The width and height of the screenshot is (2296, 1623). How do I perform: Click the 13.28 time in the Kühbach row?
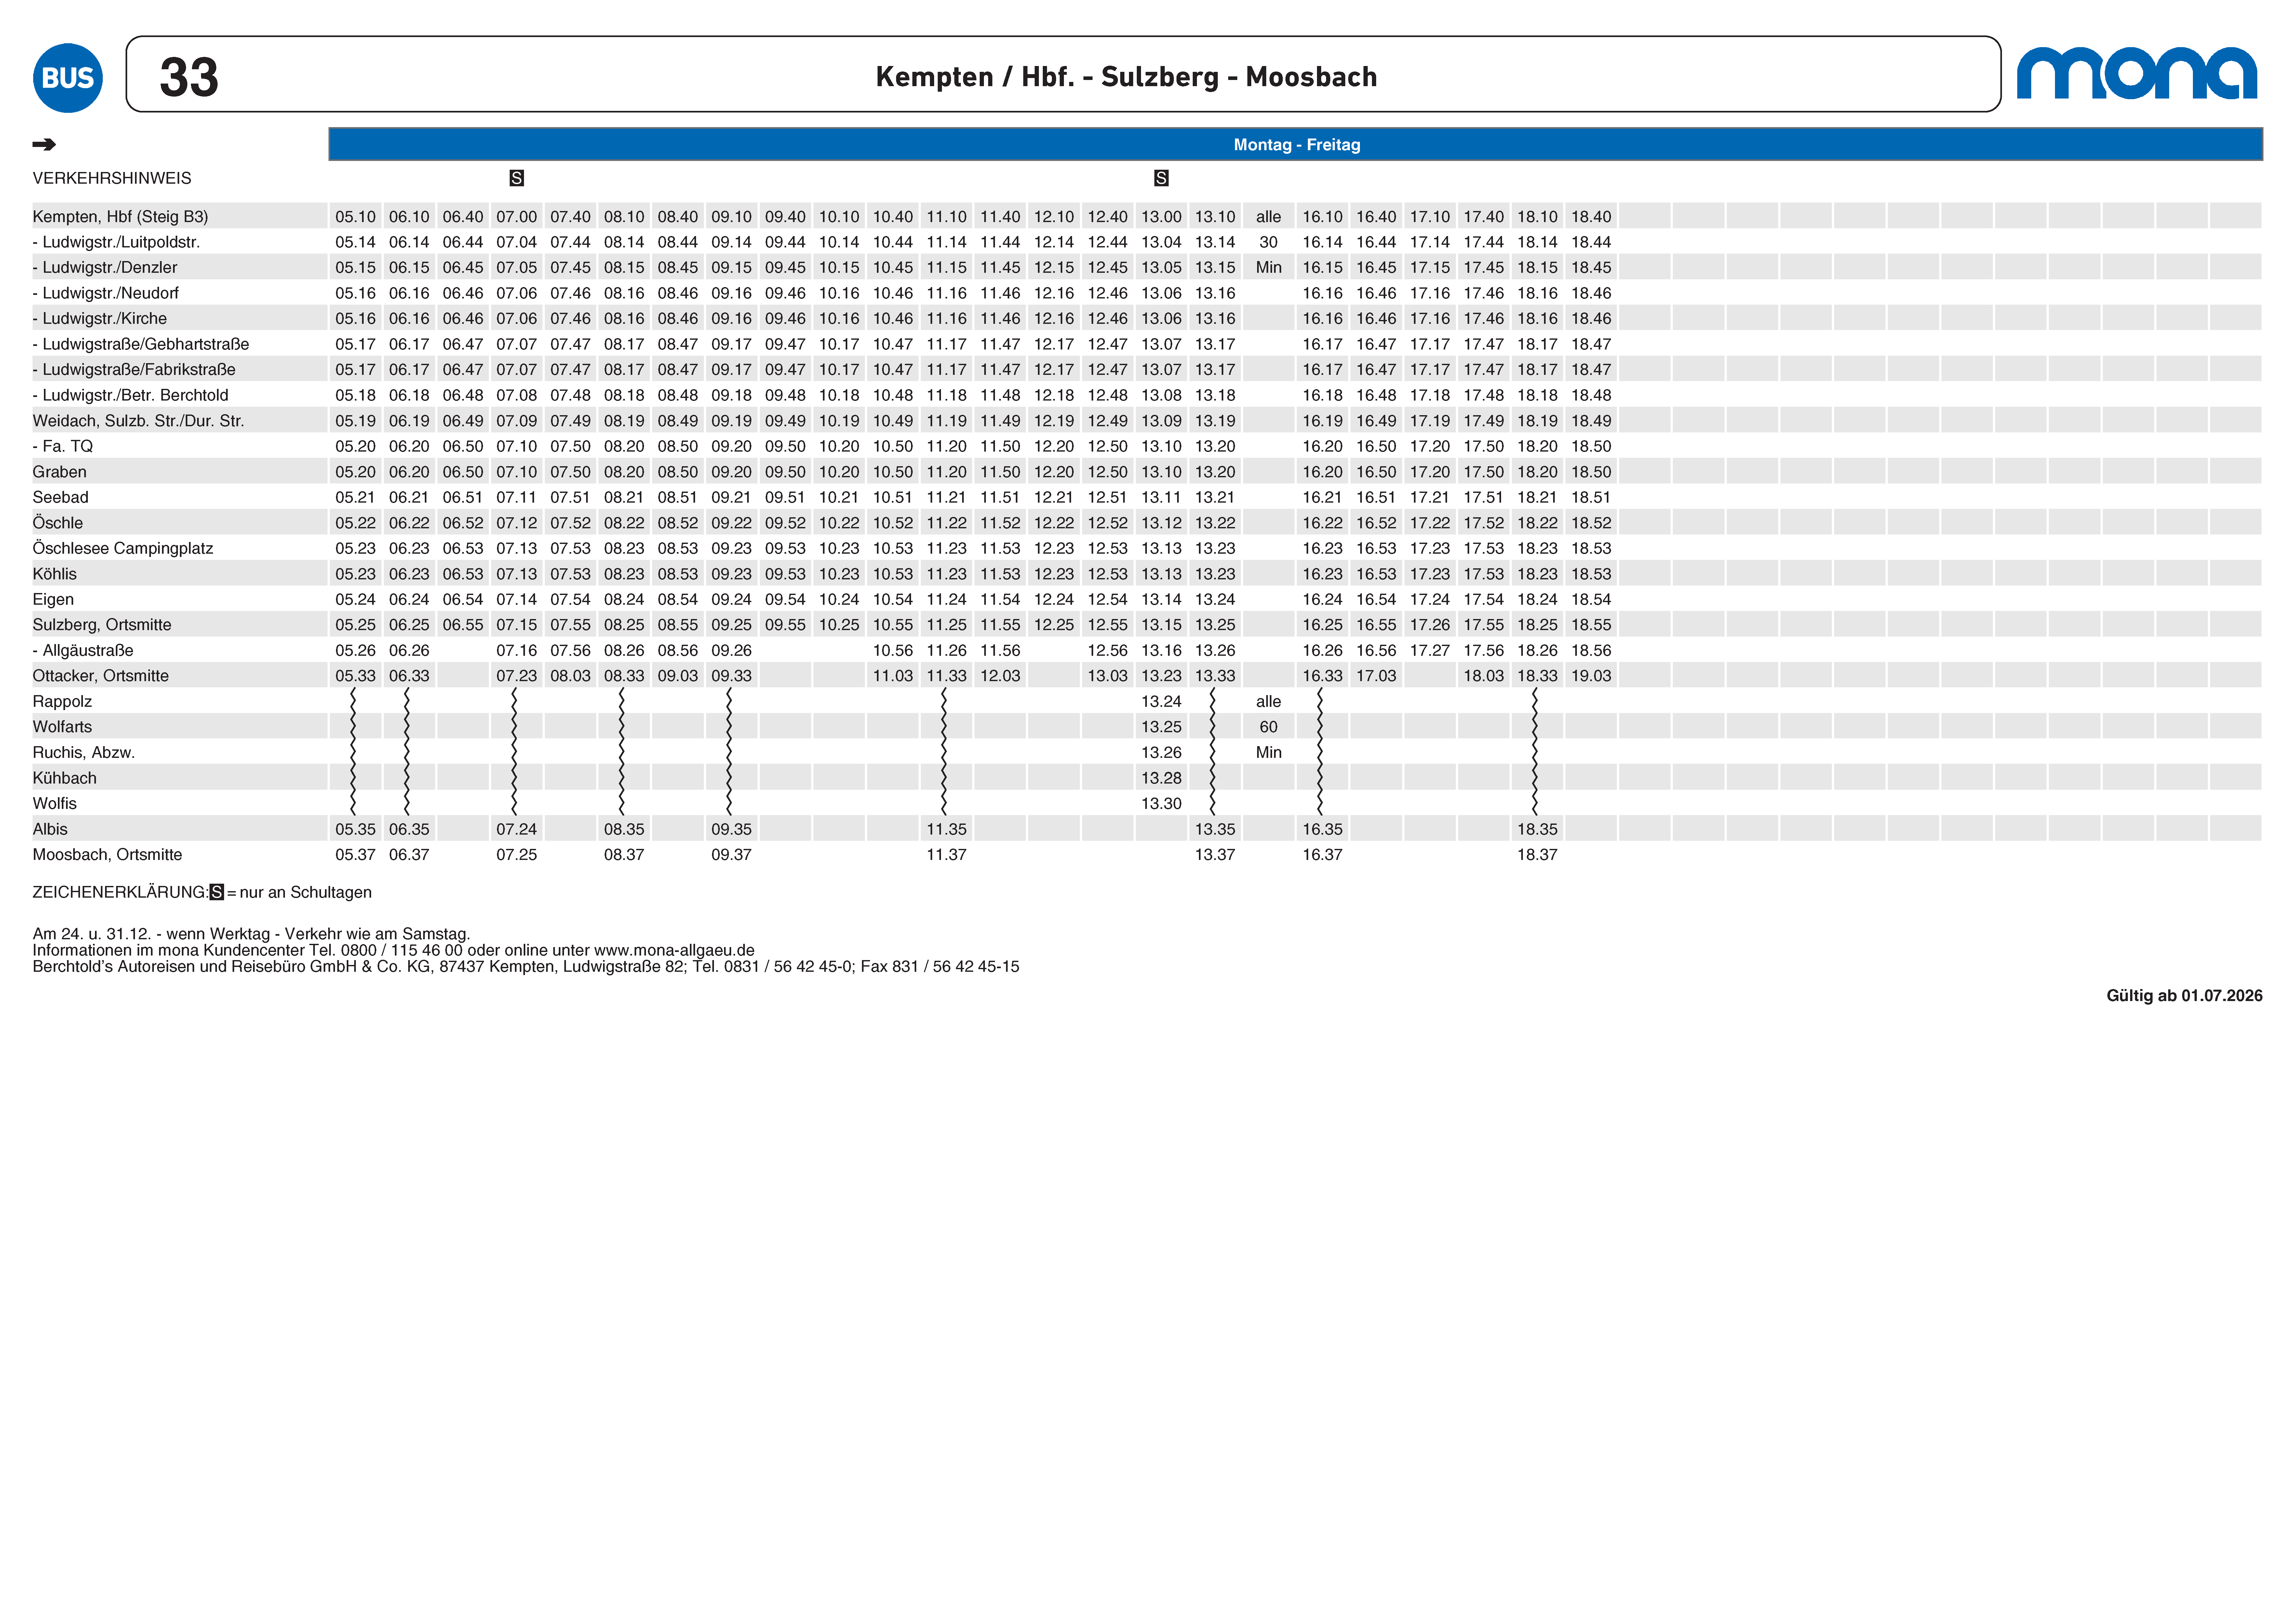1161,779
